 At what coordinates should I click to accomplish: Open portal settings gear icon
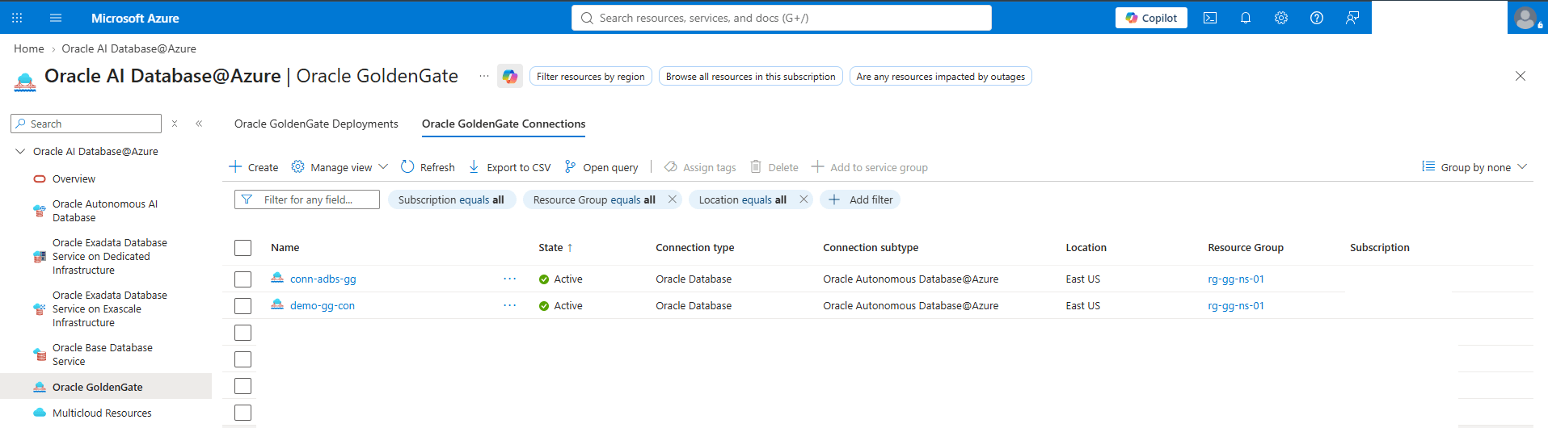pos(1281,18)
